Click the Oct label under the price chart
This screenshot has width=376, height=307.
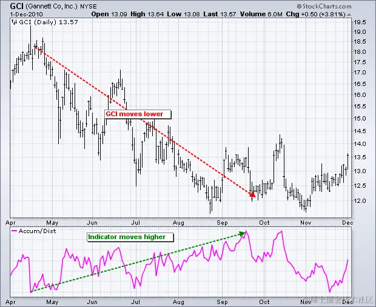point(264,223)
